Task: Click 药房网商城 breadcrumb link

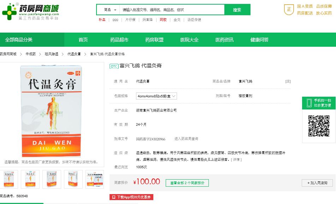Action: coord(8,54)
